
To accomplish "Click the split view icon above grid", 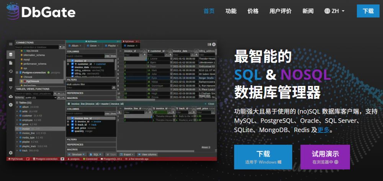I will [x=209, y=44].
